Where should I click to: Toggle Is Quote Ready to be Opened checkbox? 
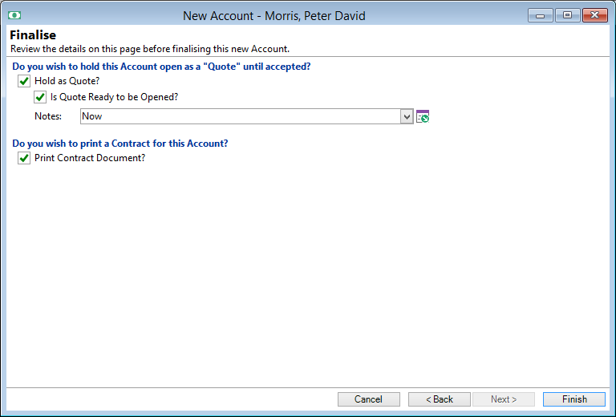40,97
